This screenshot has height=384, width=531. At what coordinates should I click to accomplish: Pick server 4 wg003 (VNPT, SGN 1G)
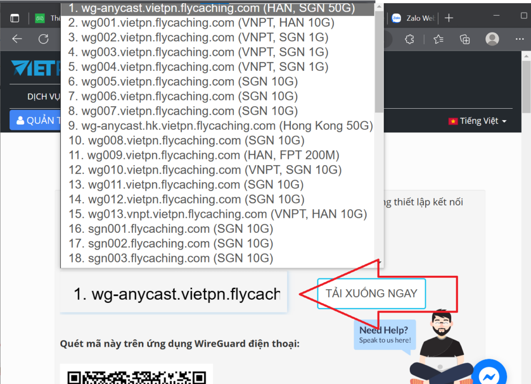click(217, 52)
